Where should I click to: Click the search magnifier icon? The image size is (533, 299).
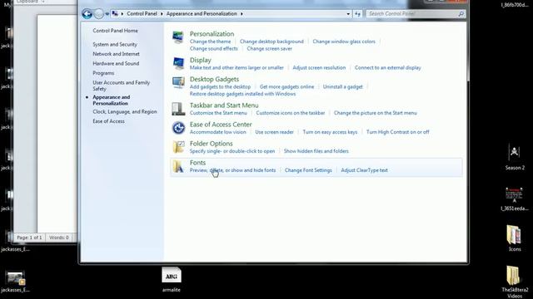coord(461,14)
